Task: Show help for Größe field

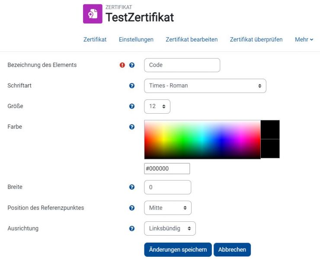Action: tap(132, 106)
